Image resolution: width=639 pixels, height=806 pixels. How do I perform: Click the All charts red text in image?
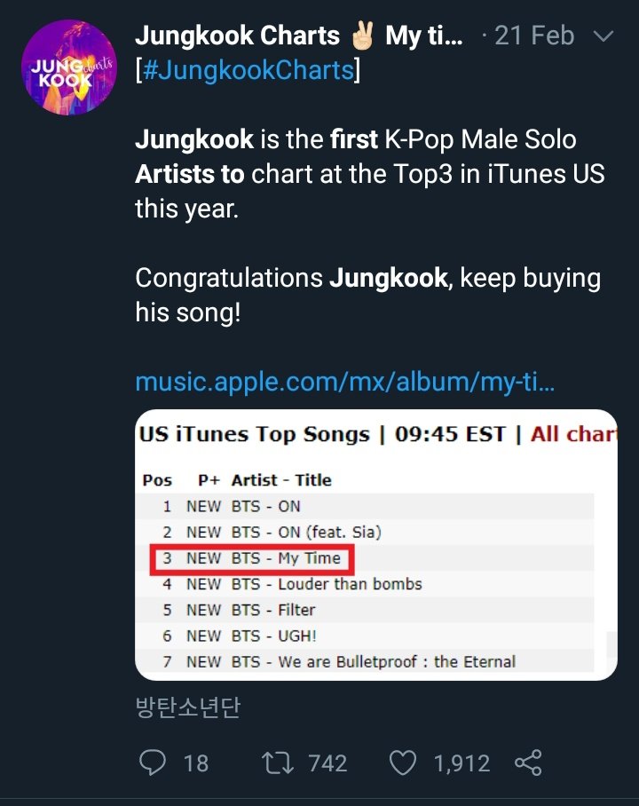pyautogui.click(x=572, y=435)
